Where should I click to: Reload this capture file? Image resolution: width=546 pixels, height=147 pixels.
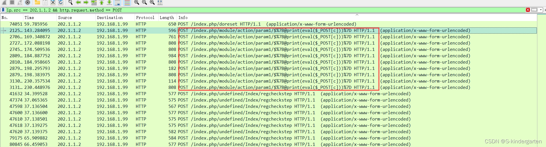[x=61, y=2]
